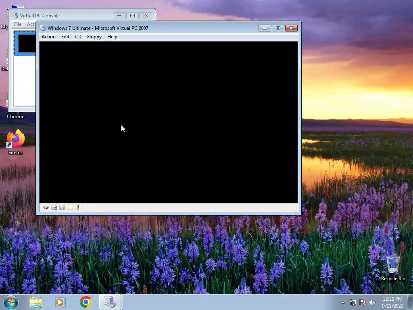Click the CD drive status icon
The height and width of the screenshot is (310, 413).
54,208
